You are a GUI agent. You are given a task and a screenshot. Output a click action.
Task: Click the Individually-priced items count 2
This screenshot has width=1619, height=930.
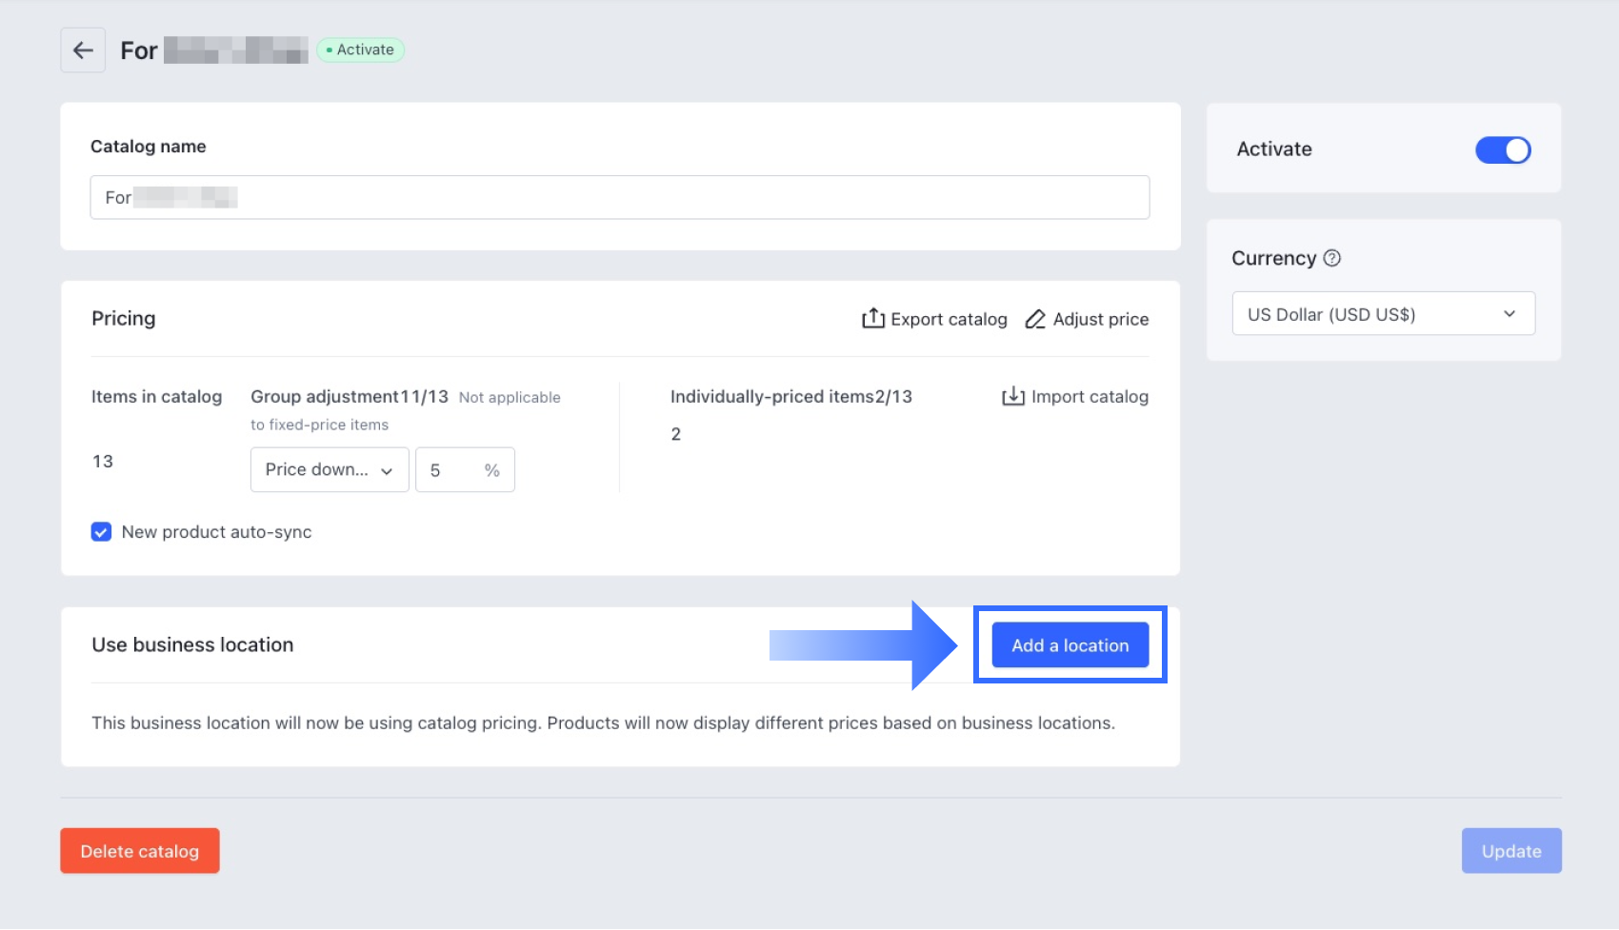tap(676, 434)
